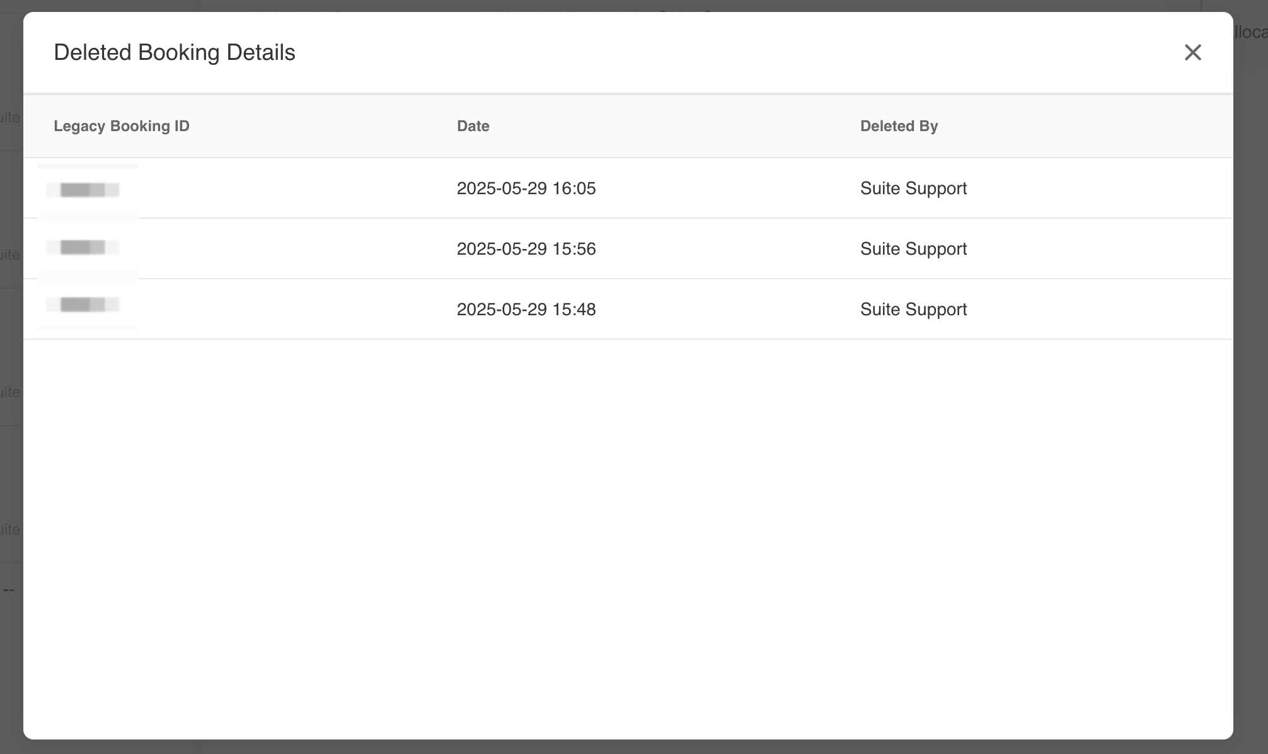1268x754 pixels.
Task: Click Suite Support in the 16:05 row
Action: coord(913,188)
